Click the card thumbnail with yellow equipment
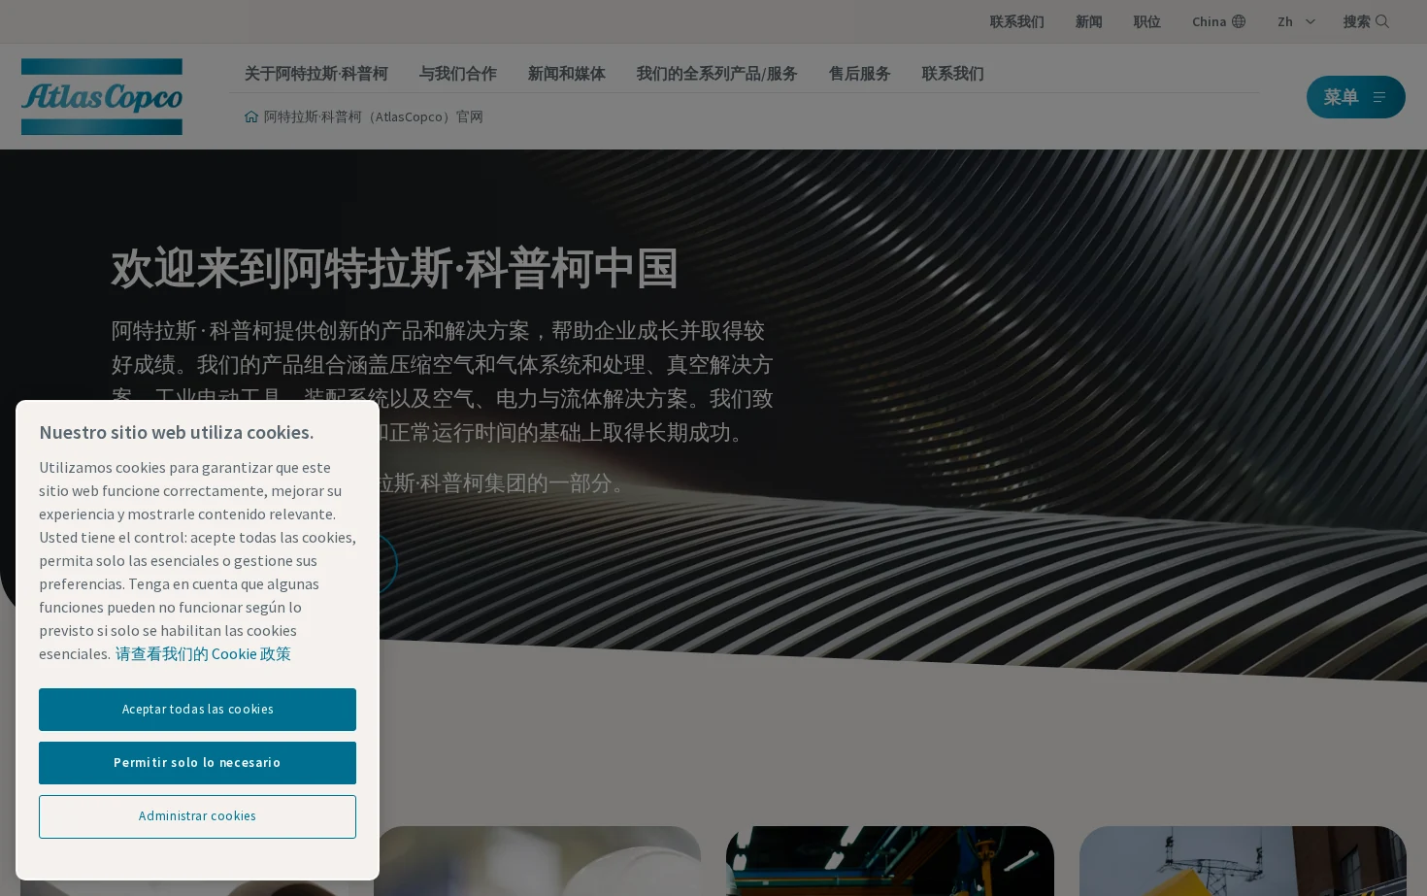 tap(1243, 861)
